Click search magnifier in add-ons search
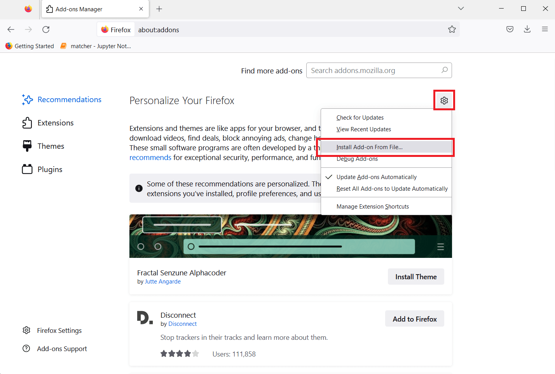Image resolution: width=555 pixels, height=374 pixels. click(445, 70)
